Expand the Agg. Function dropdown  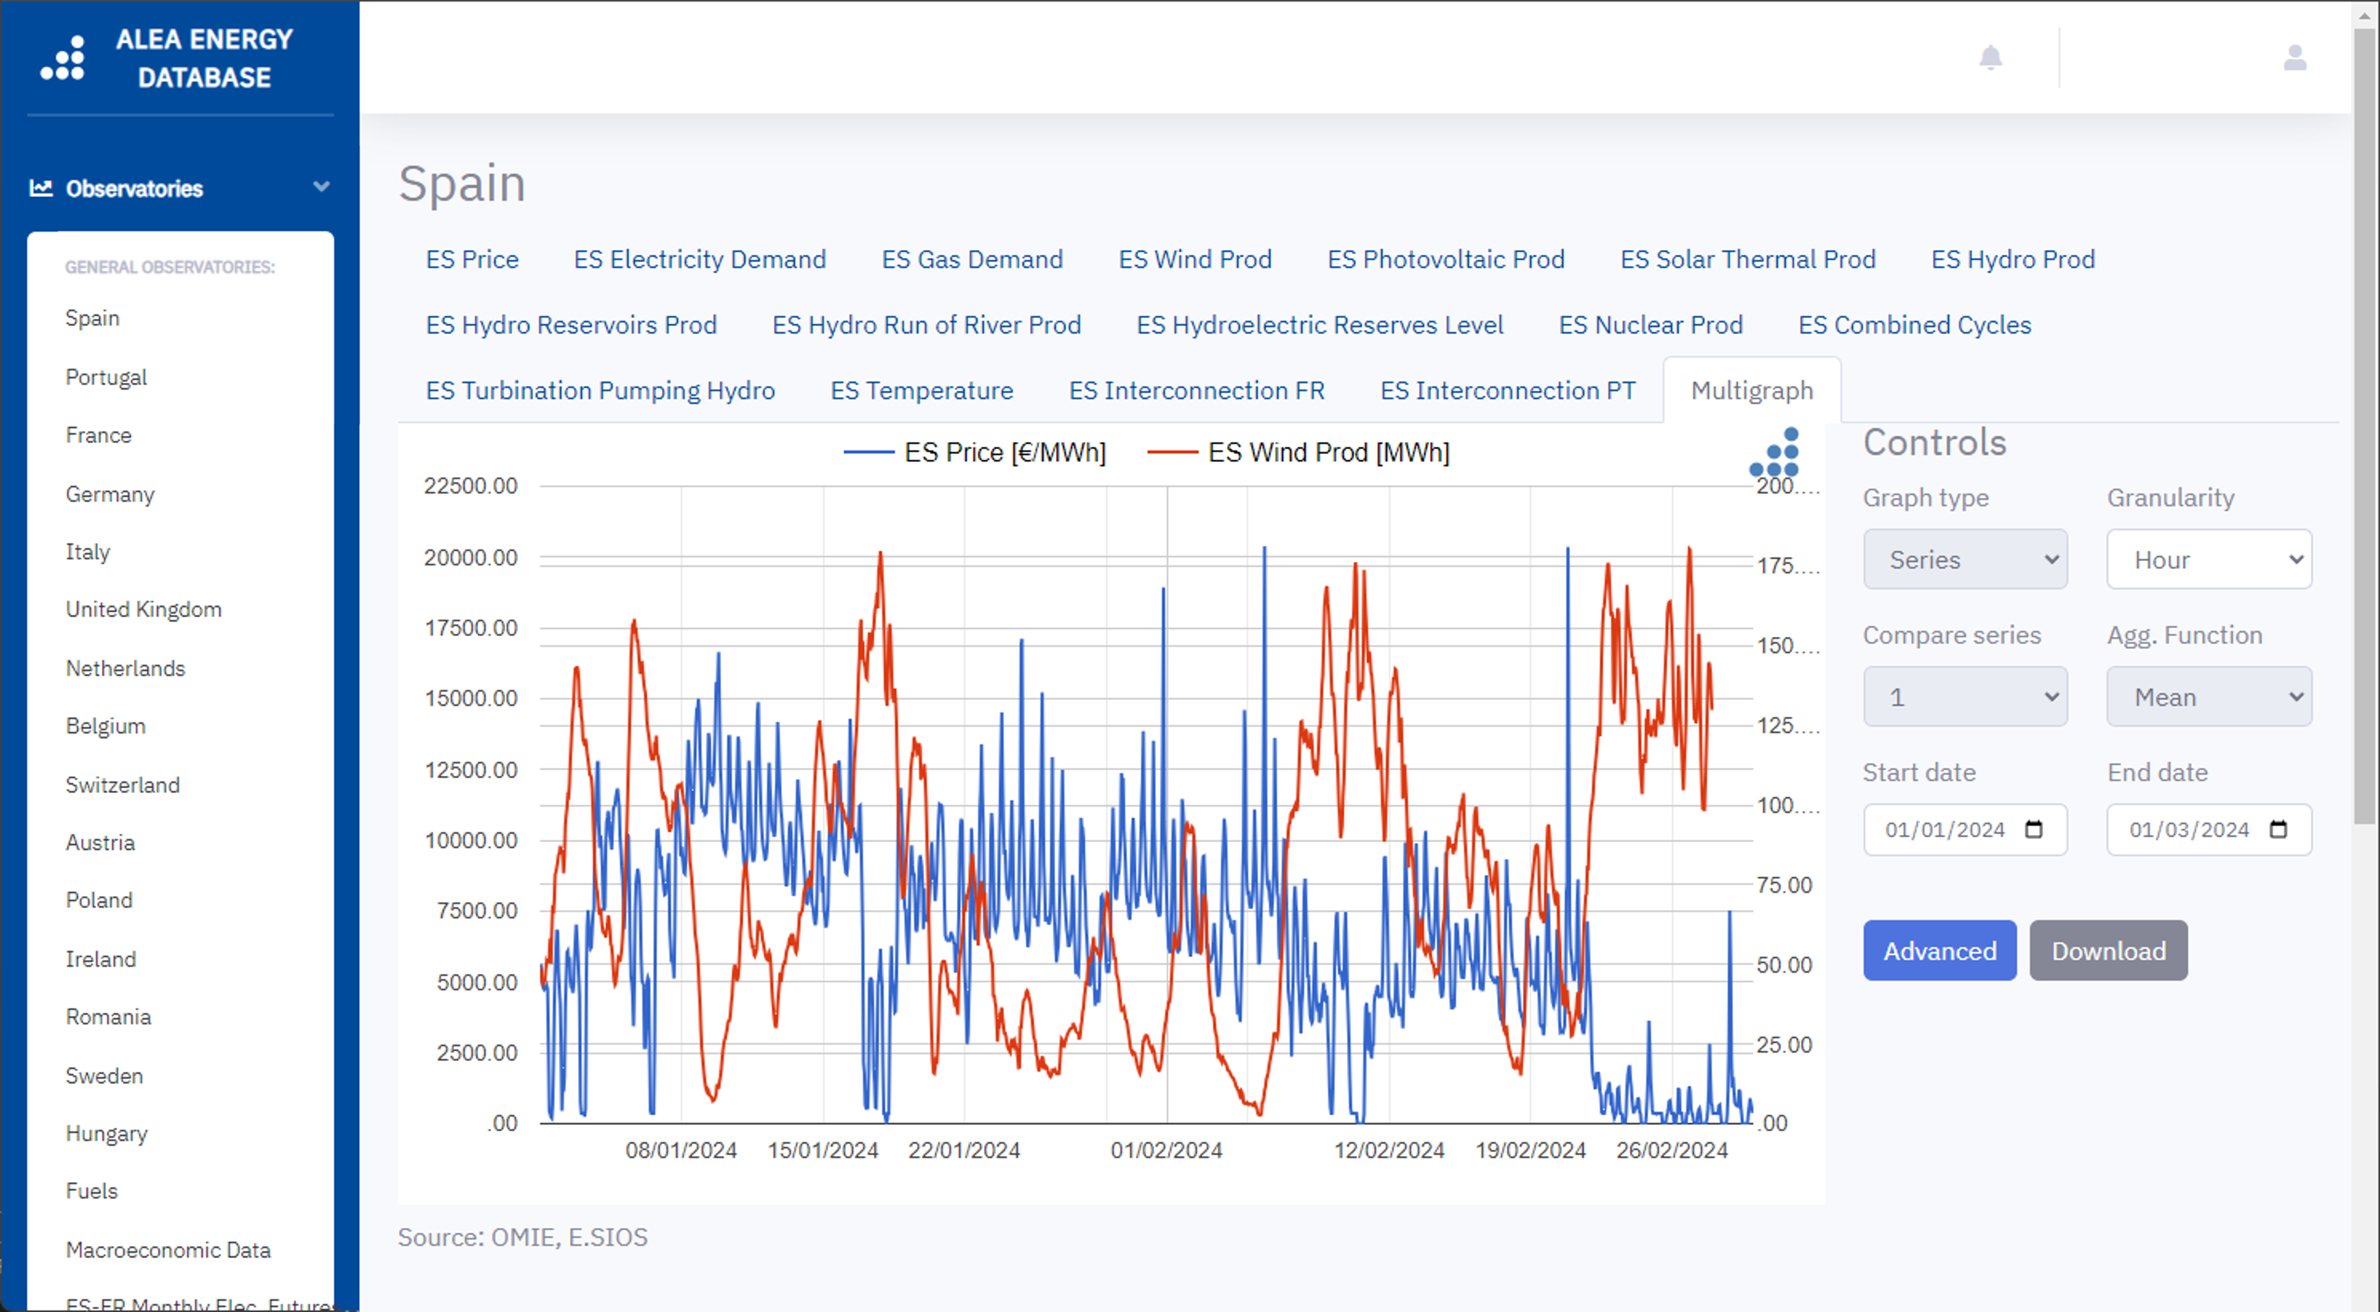coord(2208,697)
